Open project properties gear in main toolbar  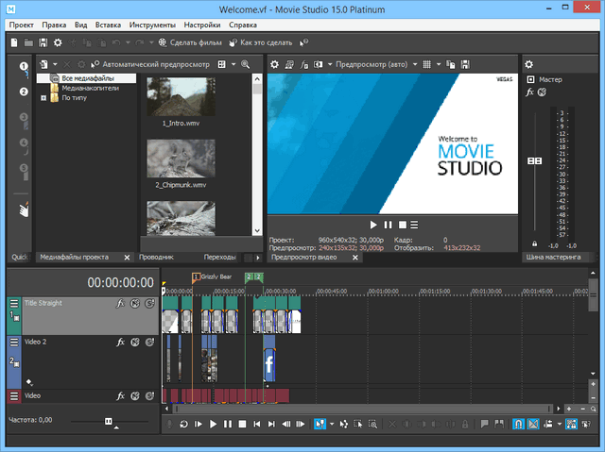[x=58, y=42]
